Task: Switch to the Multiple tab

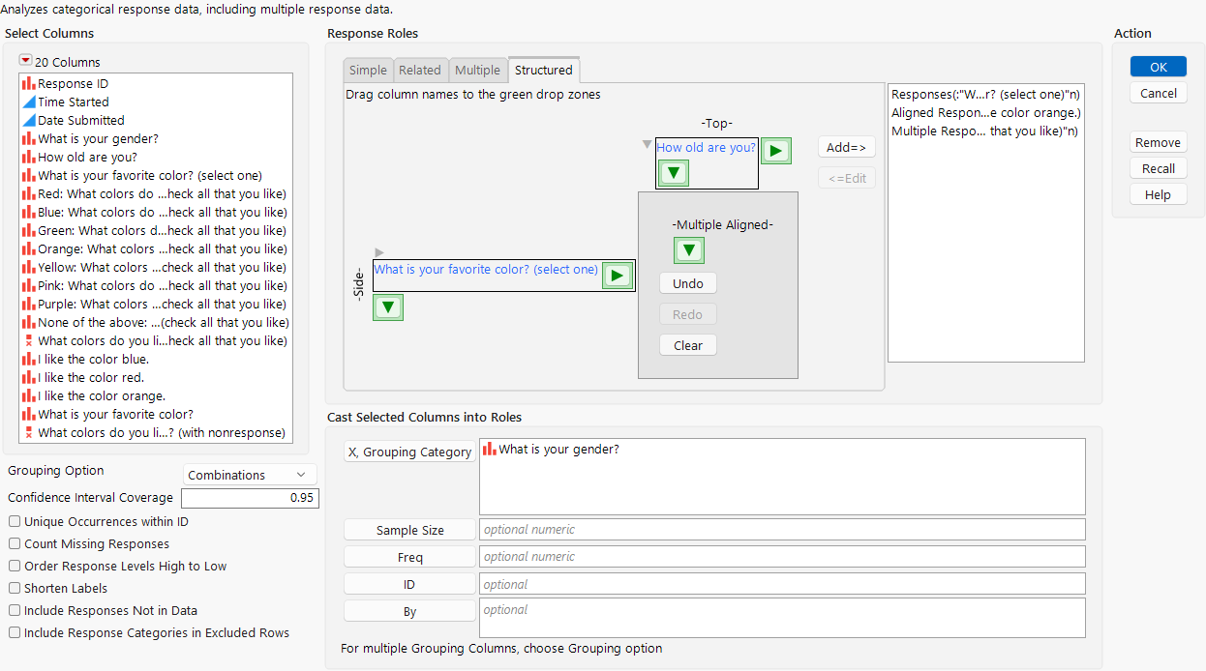Action: click(x=477, y=70)
